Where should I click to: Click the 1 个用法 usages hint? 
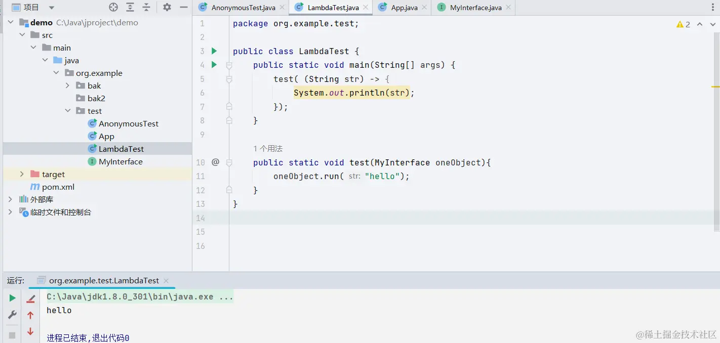[268, 149]
